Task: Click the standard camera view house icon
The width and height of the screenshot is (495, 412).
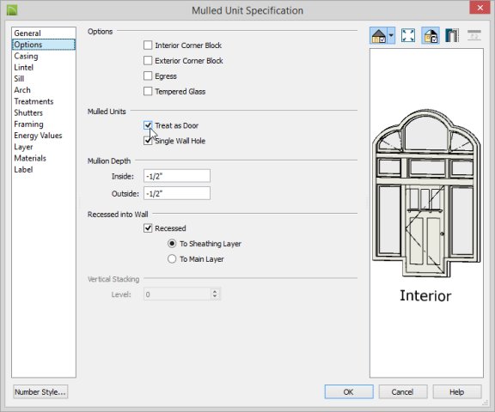Action: pos(378,35)
